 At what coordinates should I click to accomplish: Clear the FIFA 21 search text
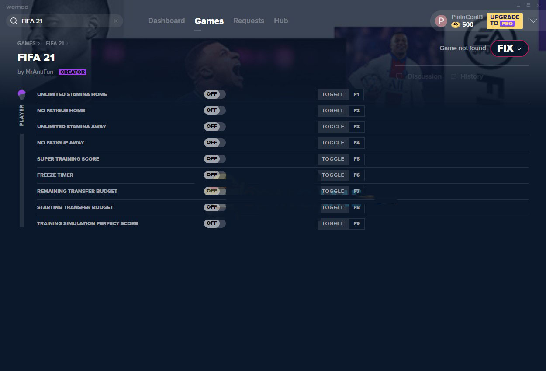[116, 21]
